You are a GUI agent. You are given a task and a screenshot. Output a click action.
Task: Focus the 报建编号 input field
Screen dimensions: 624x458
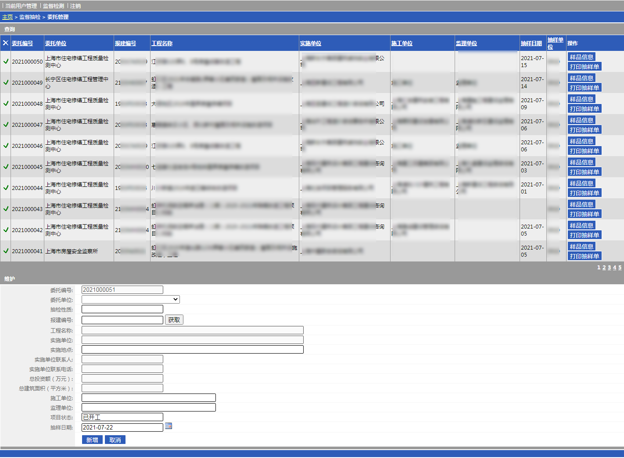pyautogui.click(x=122, y=320)
